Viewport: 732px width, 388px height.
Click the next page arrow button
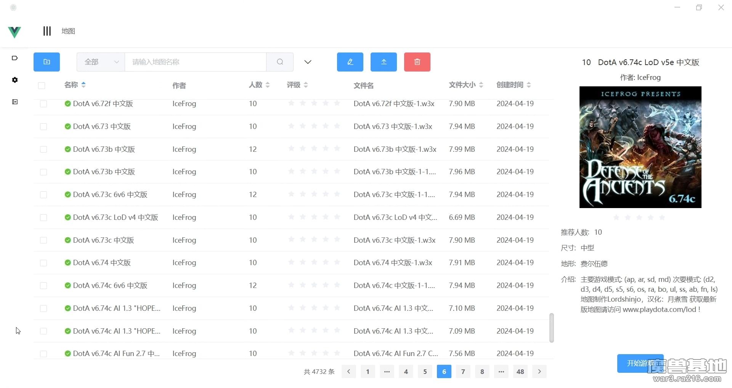click(x=539, y=372)
